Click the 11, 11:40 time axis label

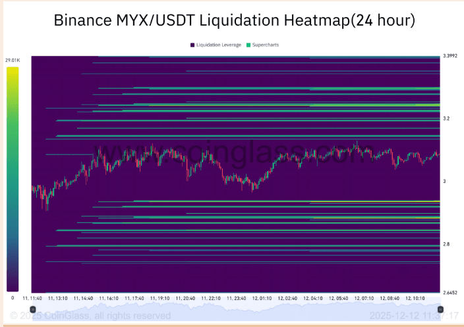(x=32, y=298)
